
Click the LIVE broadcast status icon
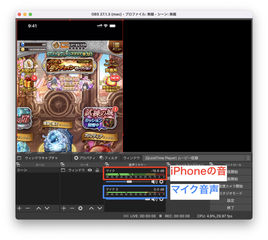click(x=126, y=216)
